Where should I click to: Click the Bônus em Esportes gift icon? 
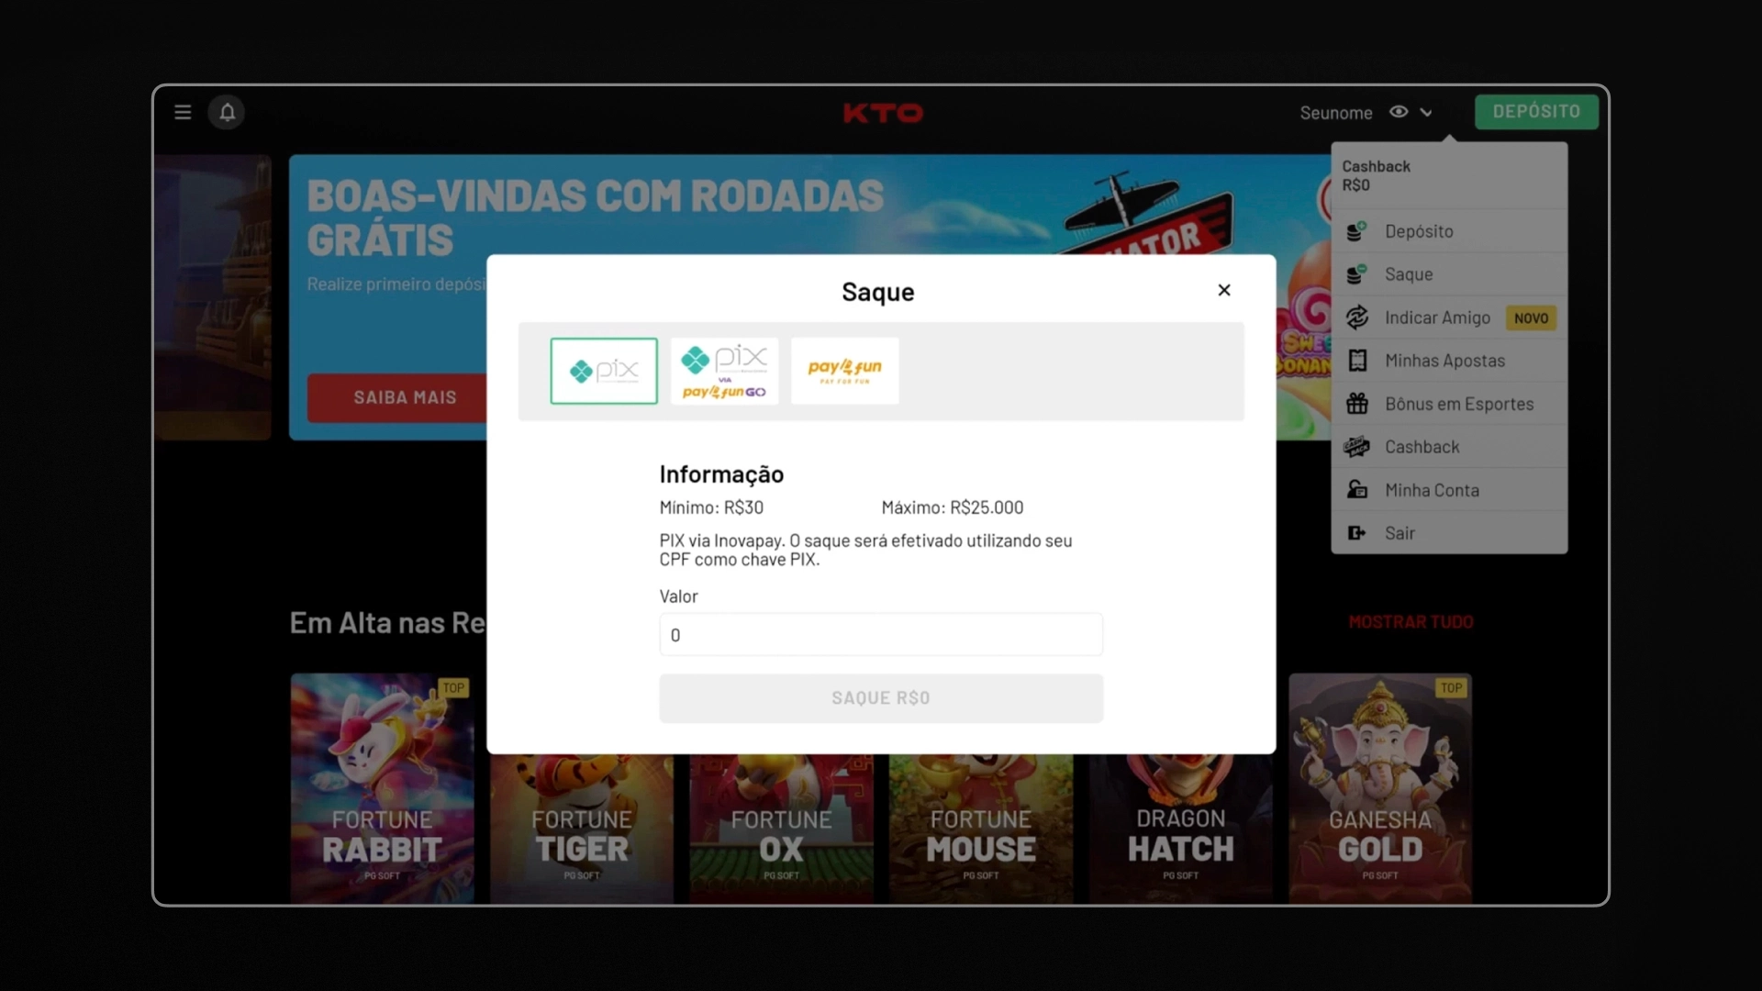pos(1356,404)
